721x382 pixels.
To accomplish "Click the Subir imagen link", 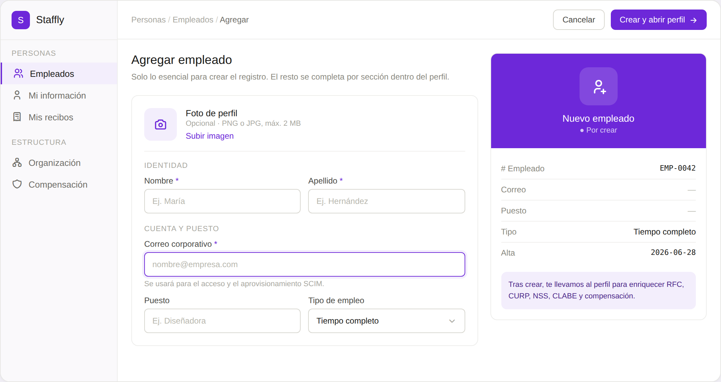I will tap(209, 136).
